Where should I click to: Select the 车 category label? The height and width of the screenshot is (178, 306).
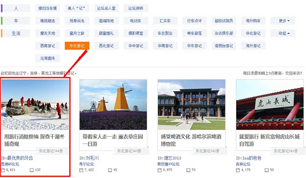coord(16,21)
